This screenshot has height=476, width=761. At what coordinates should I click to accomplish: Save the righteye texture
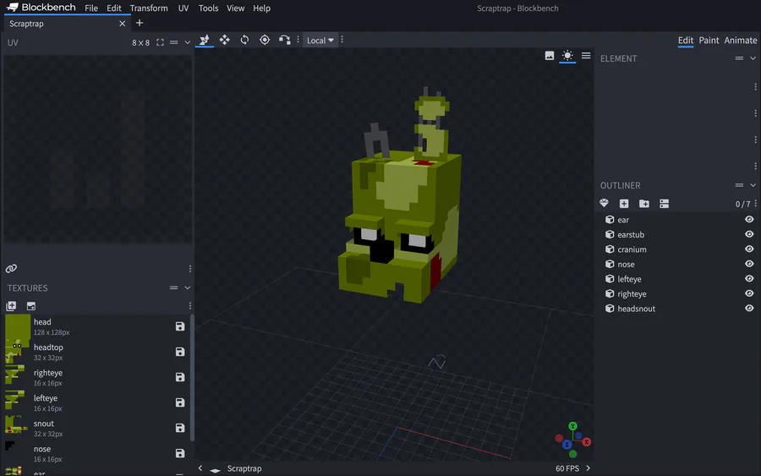point(180,377)
